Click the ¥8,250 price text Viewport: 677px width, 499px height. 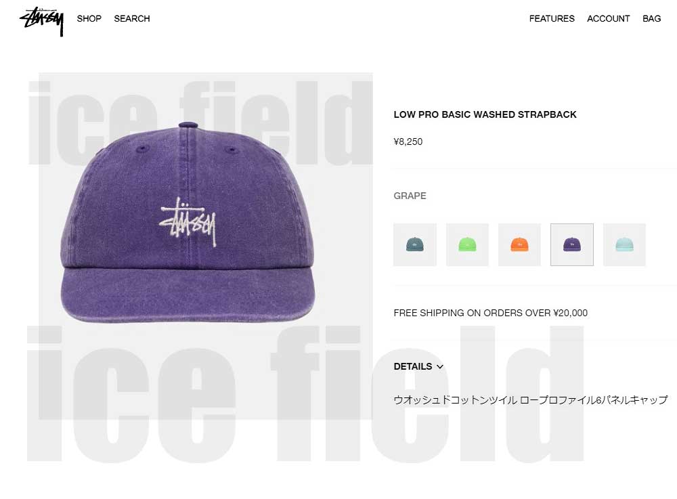pos(408,142)
